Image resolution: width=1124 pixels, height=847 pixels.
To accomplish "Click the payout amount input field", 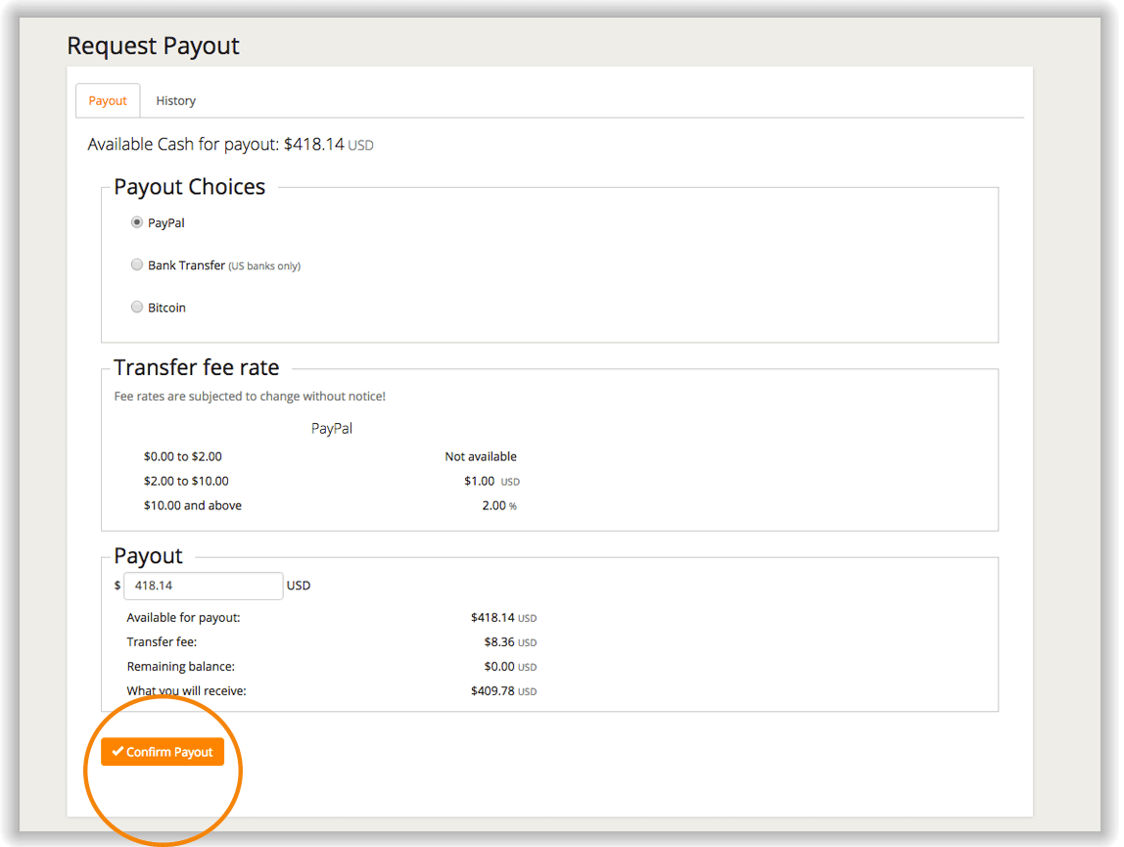I will pos(204,586).
